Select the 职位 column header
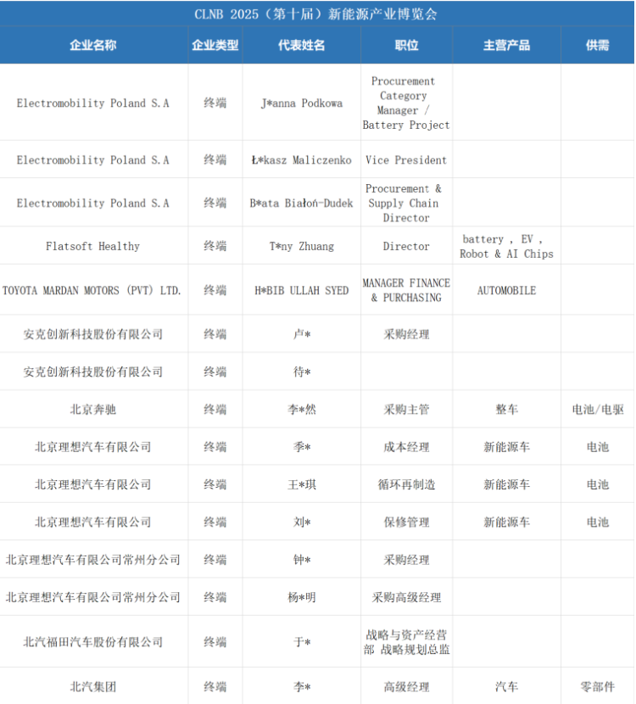 (x=406, y=45)
